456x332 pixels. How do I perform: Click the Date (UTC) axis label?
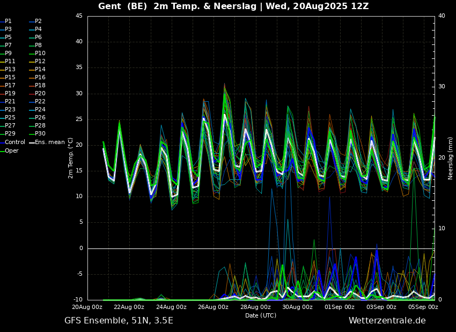261,315
